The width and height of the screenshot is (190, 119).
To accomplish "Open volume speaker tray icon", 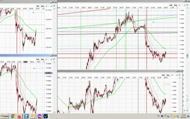I will [171, 117].
